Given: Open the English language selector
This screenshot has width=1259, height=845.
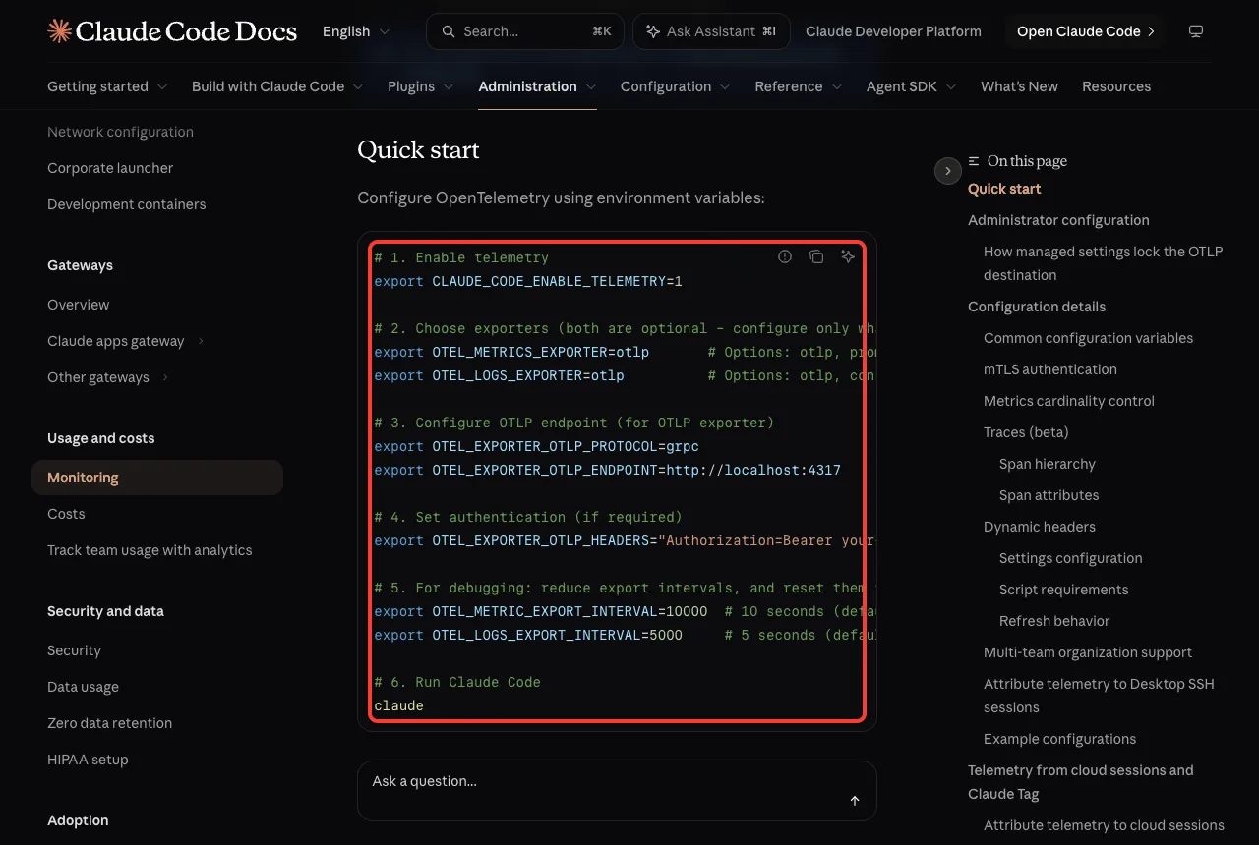Looking at the screenshot, I should click(x=354, y=31).
